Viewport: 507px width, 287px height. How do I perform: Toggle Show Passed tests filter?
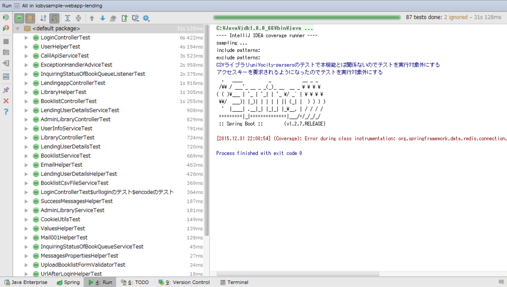click(x=19, y=18)
